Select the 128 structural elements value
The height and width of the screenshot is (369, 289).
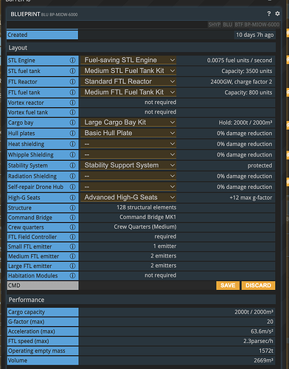(147, 207)
